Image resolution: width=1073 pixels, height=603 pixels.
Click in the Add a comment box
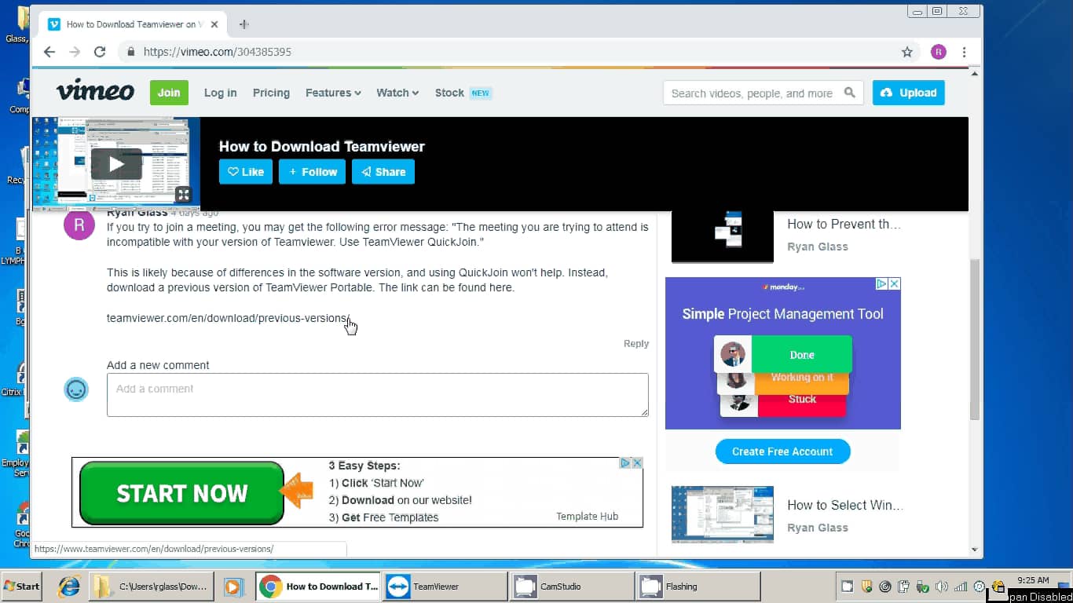(x=378, y=395)
